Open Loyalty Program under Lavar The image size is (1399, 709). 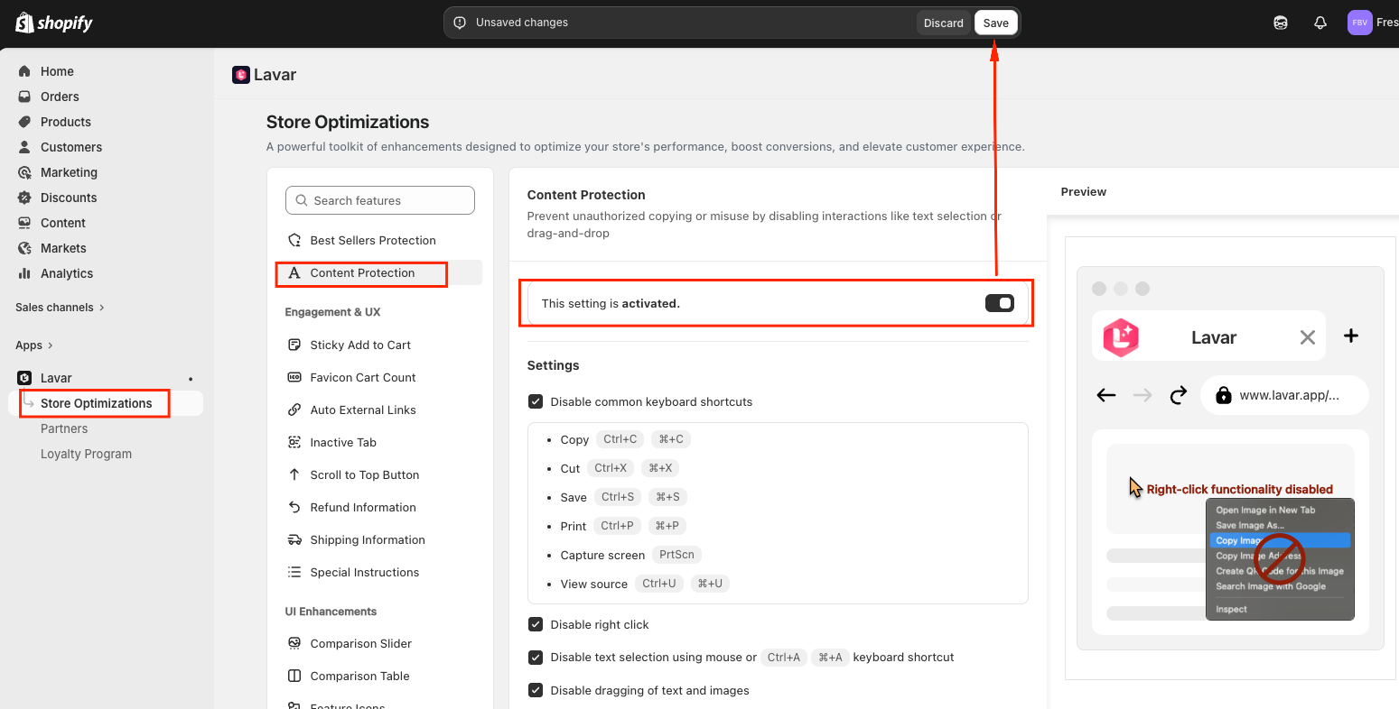click(x=86, y=454)
